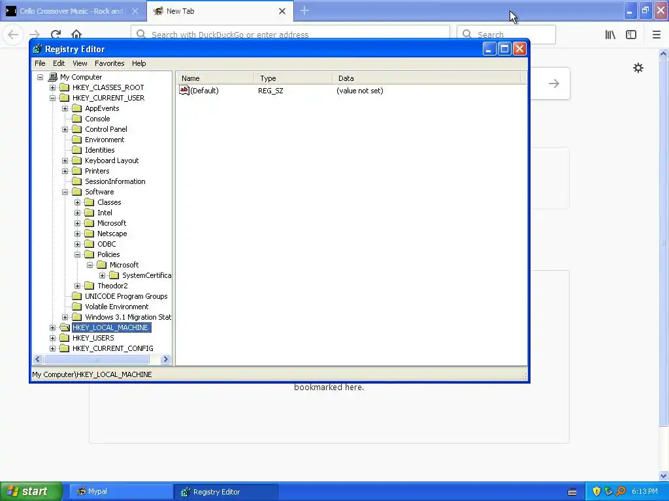Open a new browser tab with plus
The image size is (669, 501).
304,11
